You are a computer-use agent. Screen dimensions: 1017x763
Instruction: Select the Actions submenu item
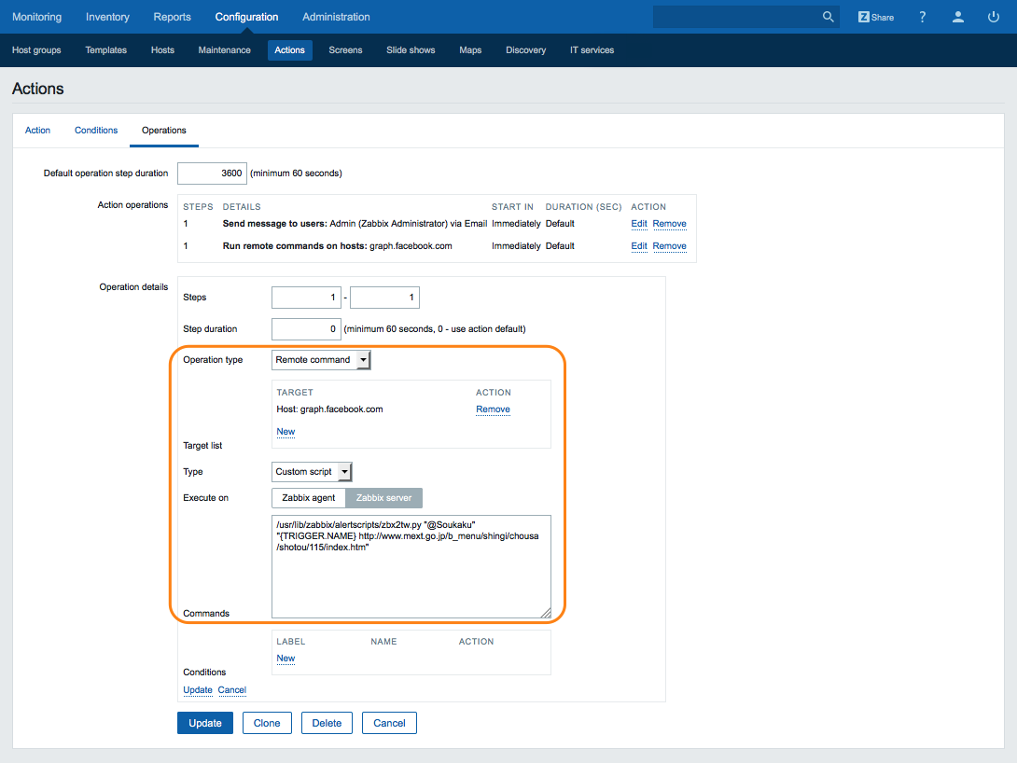(x=289, y=50)
